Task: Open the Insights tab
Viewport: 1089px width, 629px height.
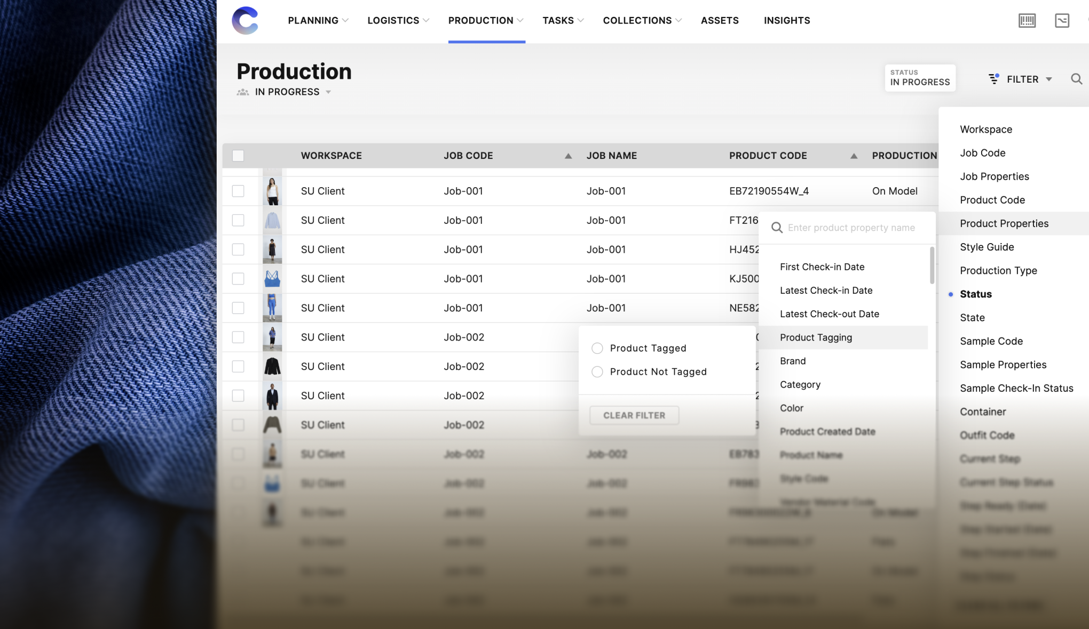Action: pyautogui.click(x=786, y=21)
